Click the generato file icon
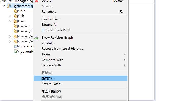Viewport: 169px width, 101px height. click(17, 52)
